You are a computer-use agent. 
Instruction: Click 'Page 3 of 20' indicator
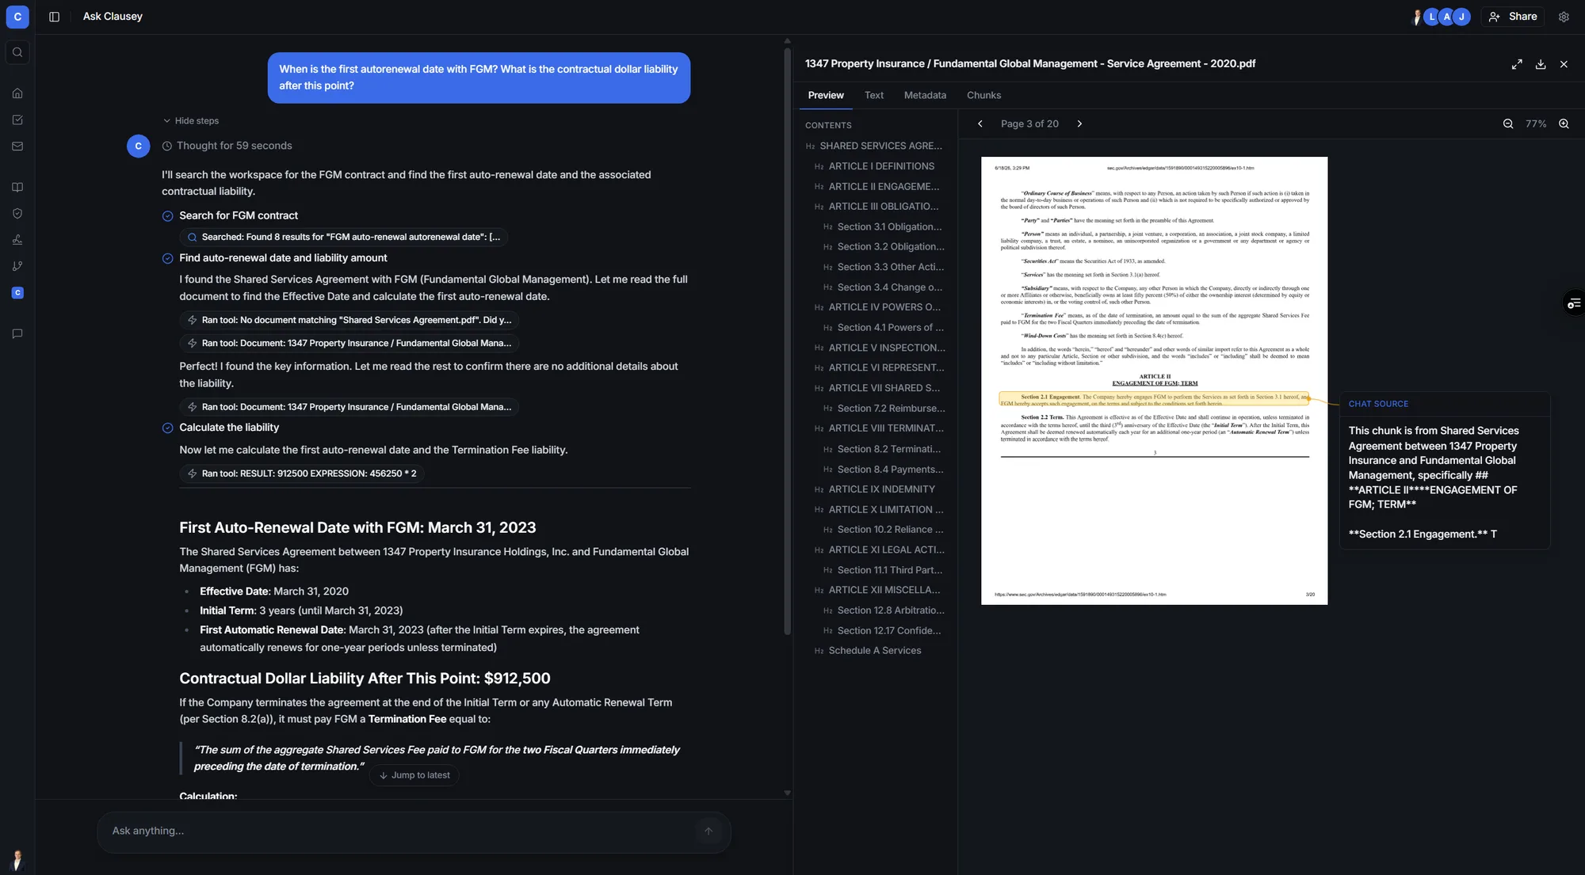point(1029,124)
